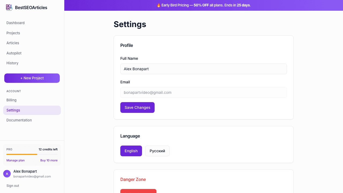Open the Documentation page
Image resolution: width=343 pixels, height=193 pixels.
click(x=19, y=120)
